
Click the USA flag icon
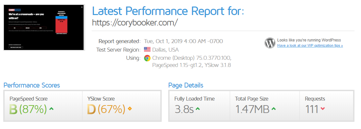(147, 50)
